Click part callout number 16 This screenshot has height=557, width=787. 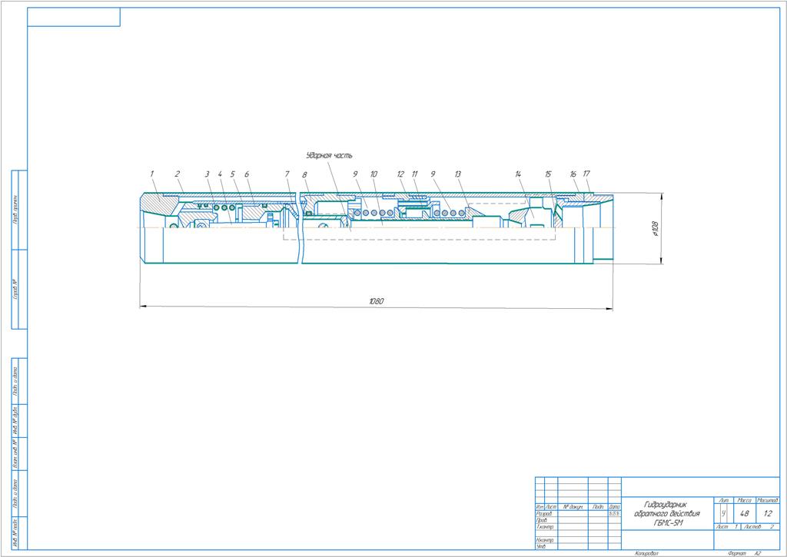573,174
